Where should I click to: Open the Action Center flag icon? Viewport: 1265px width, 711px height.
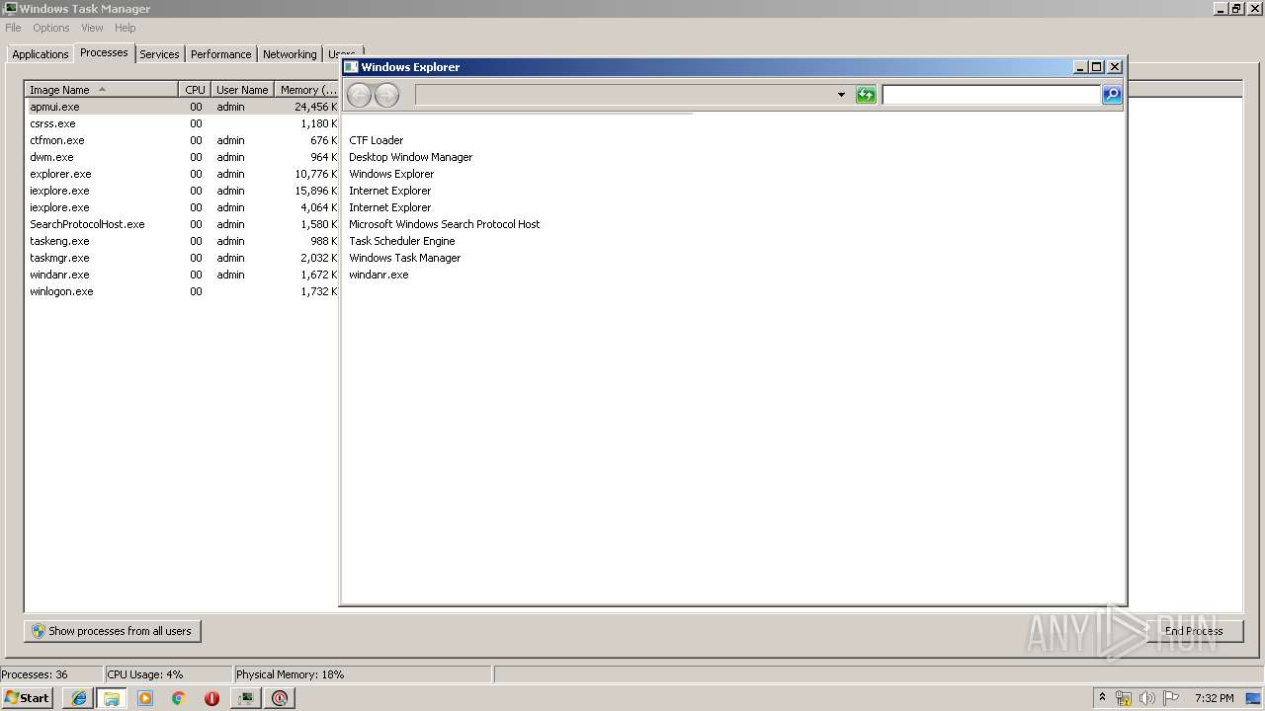point(1171,698)
